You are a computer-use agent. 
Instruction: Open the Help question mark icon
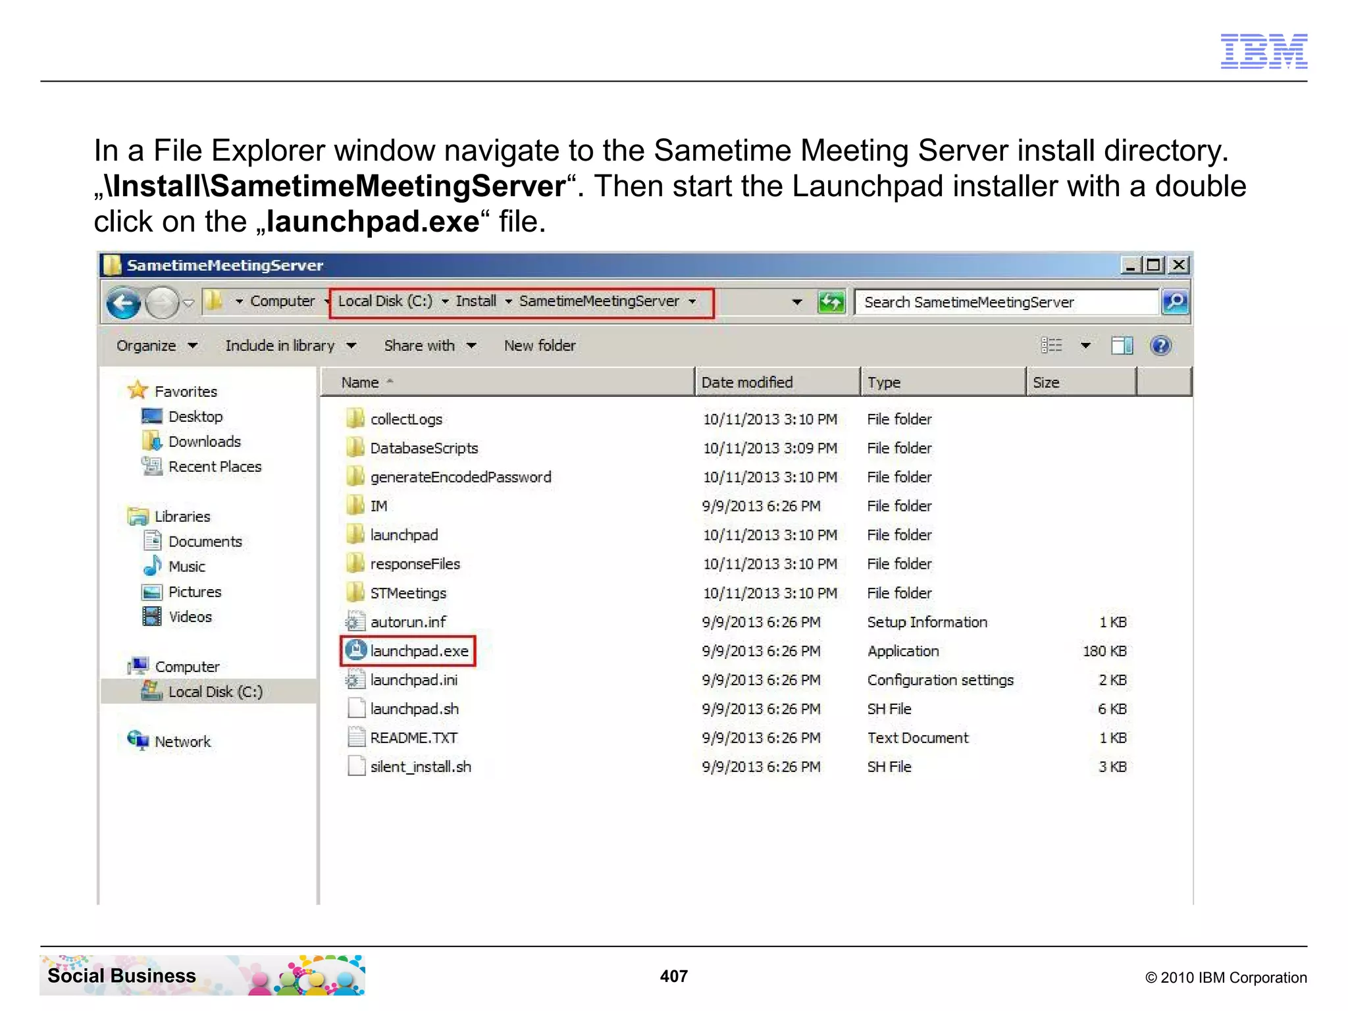point(1161,346)
